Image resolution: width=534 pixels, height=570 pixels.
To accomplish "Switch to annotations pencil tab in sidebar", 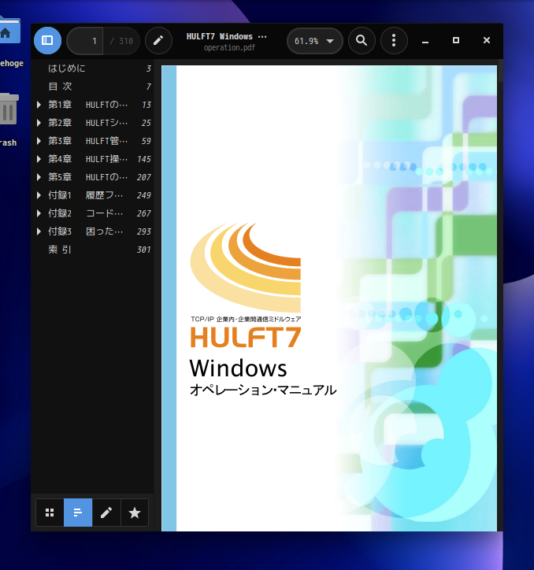I will click(x=106, y=513).
